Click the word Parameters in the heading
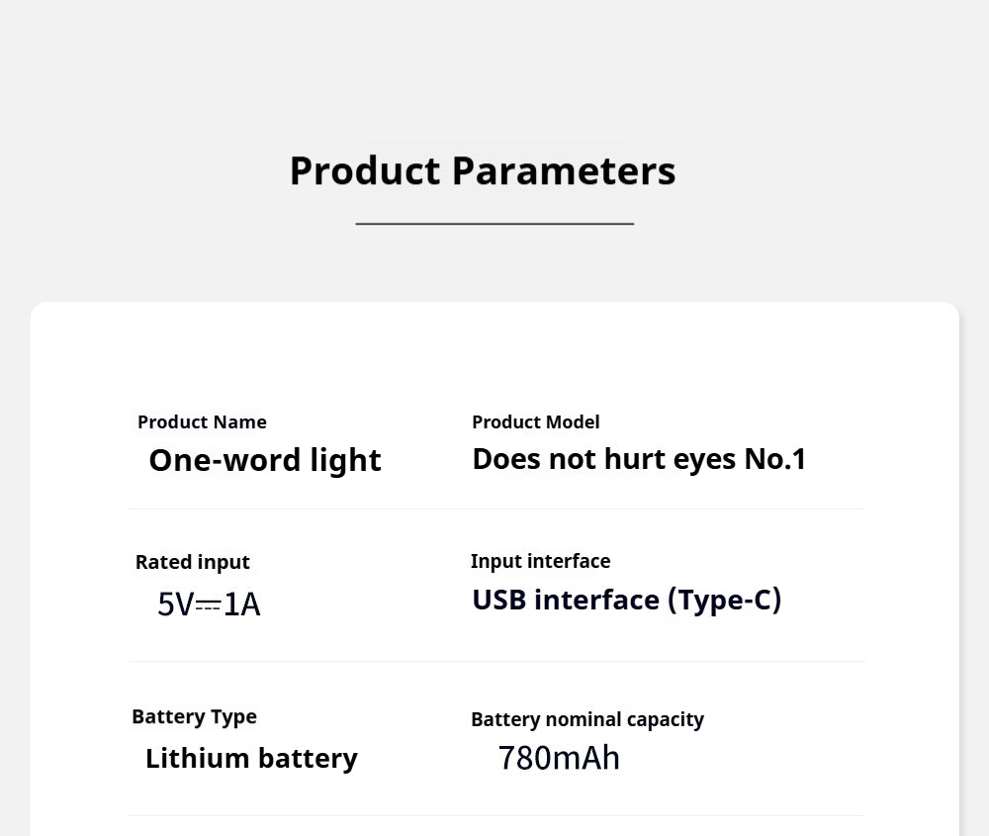 click(x=564, y=170)
